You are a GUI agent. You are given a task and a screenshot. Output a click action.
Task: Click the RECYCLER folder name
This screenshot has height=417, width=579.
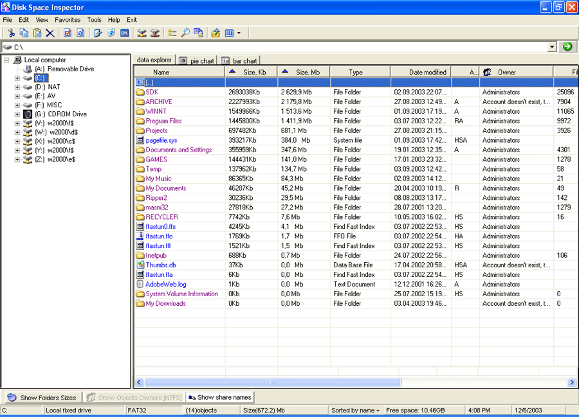tap(161, 217)
